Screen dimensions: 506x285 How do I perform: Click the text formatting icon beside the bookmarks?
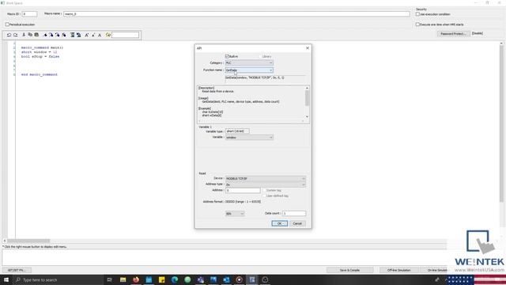(73, 35)
